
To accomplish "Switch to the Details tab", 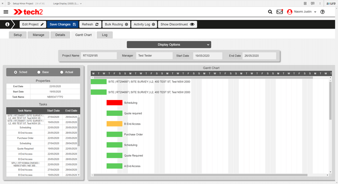I will [x=60, y=35].
